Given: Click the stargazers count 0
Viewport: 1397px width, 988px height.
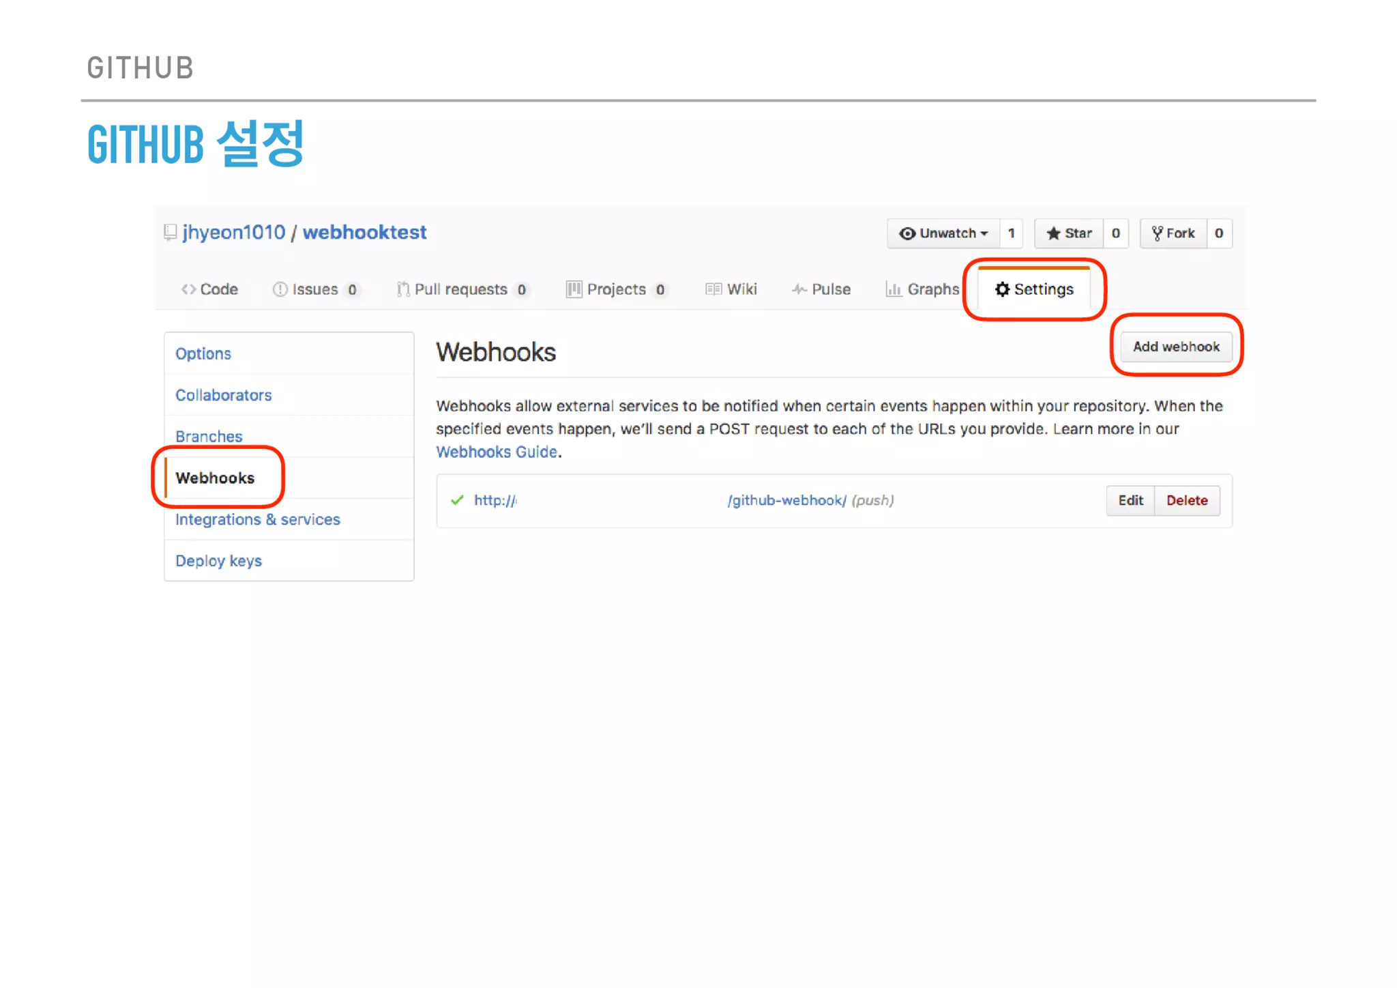Looking at the screenshot, I should 1116,233.
